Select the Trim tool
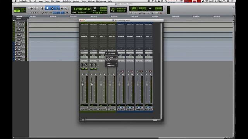The height and width of the screenshot is (139, 248). 47,8
